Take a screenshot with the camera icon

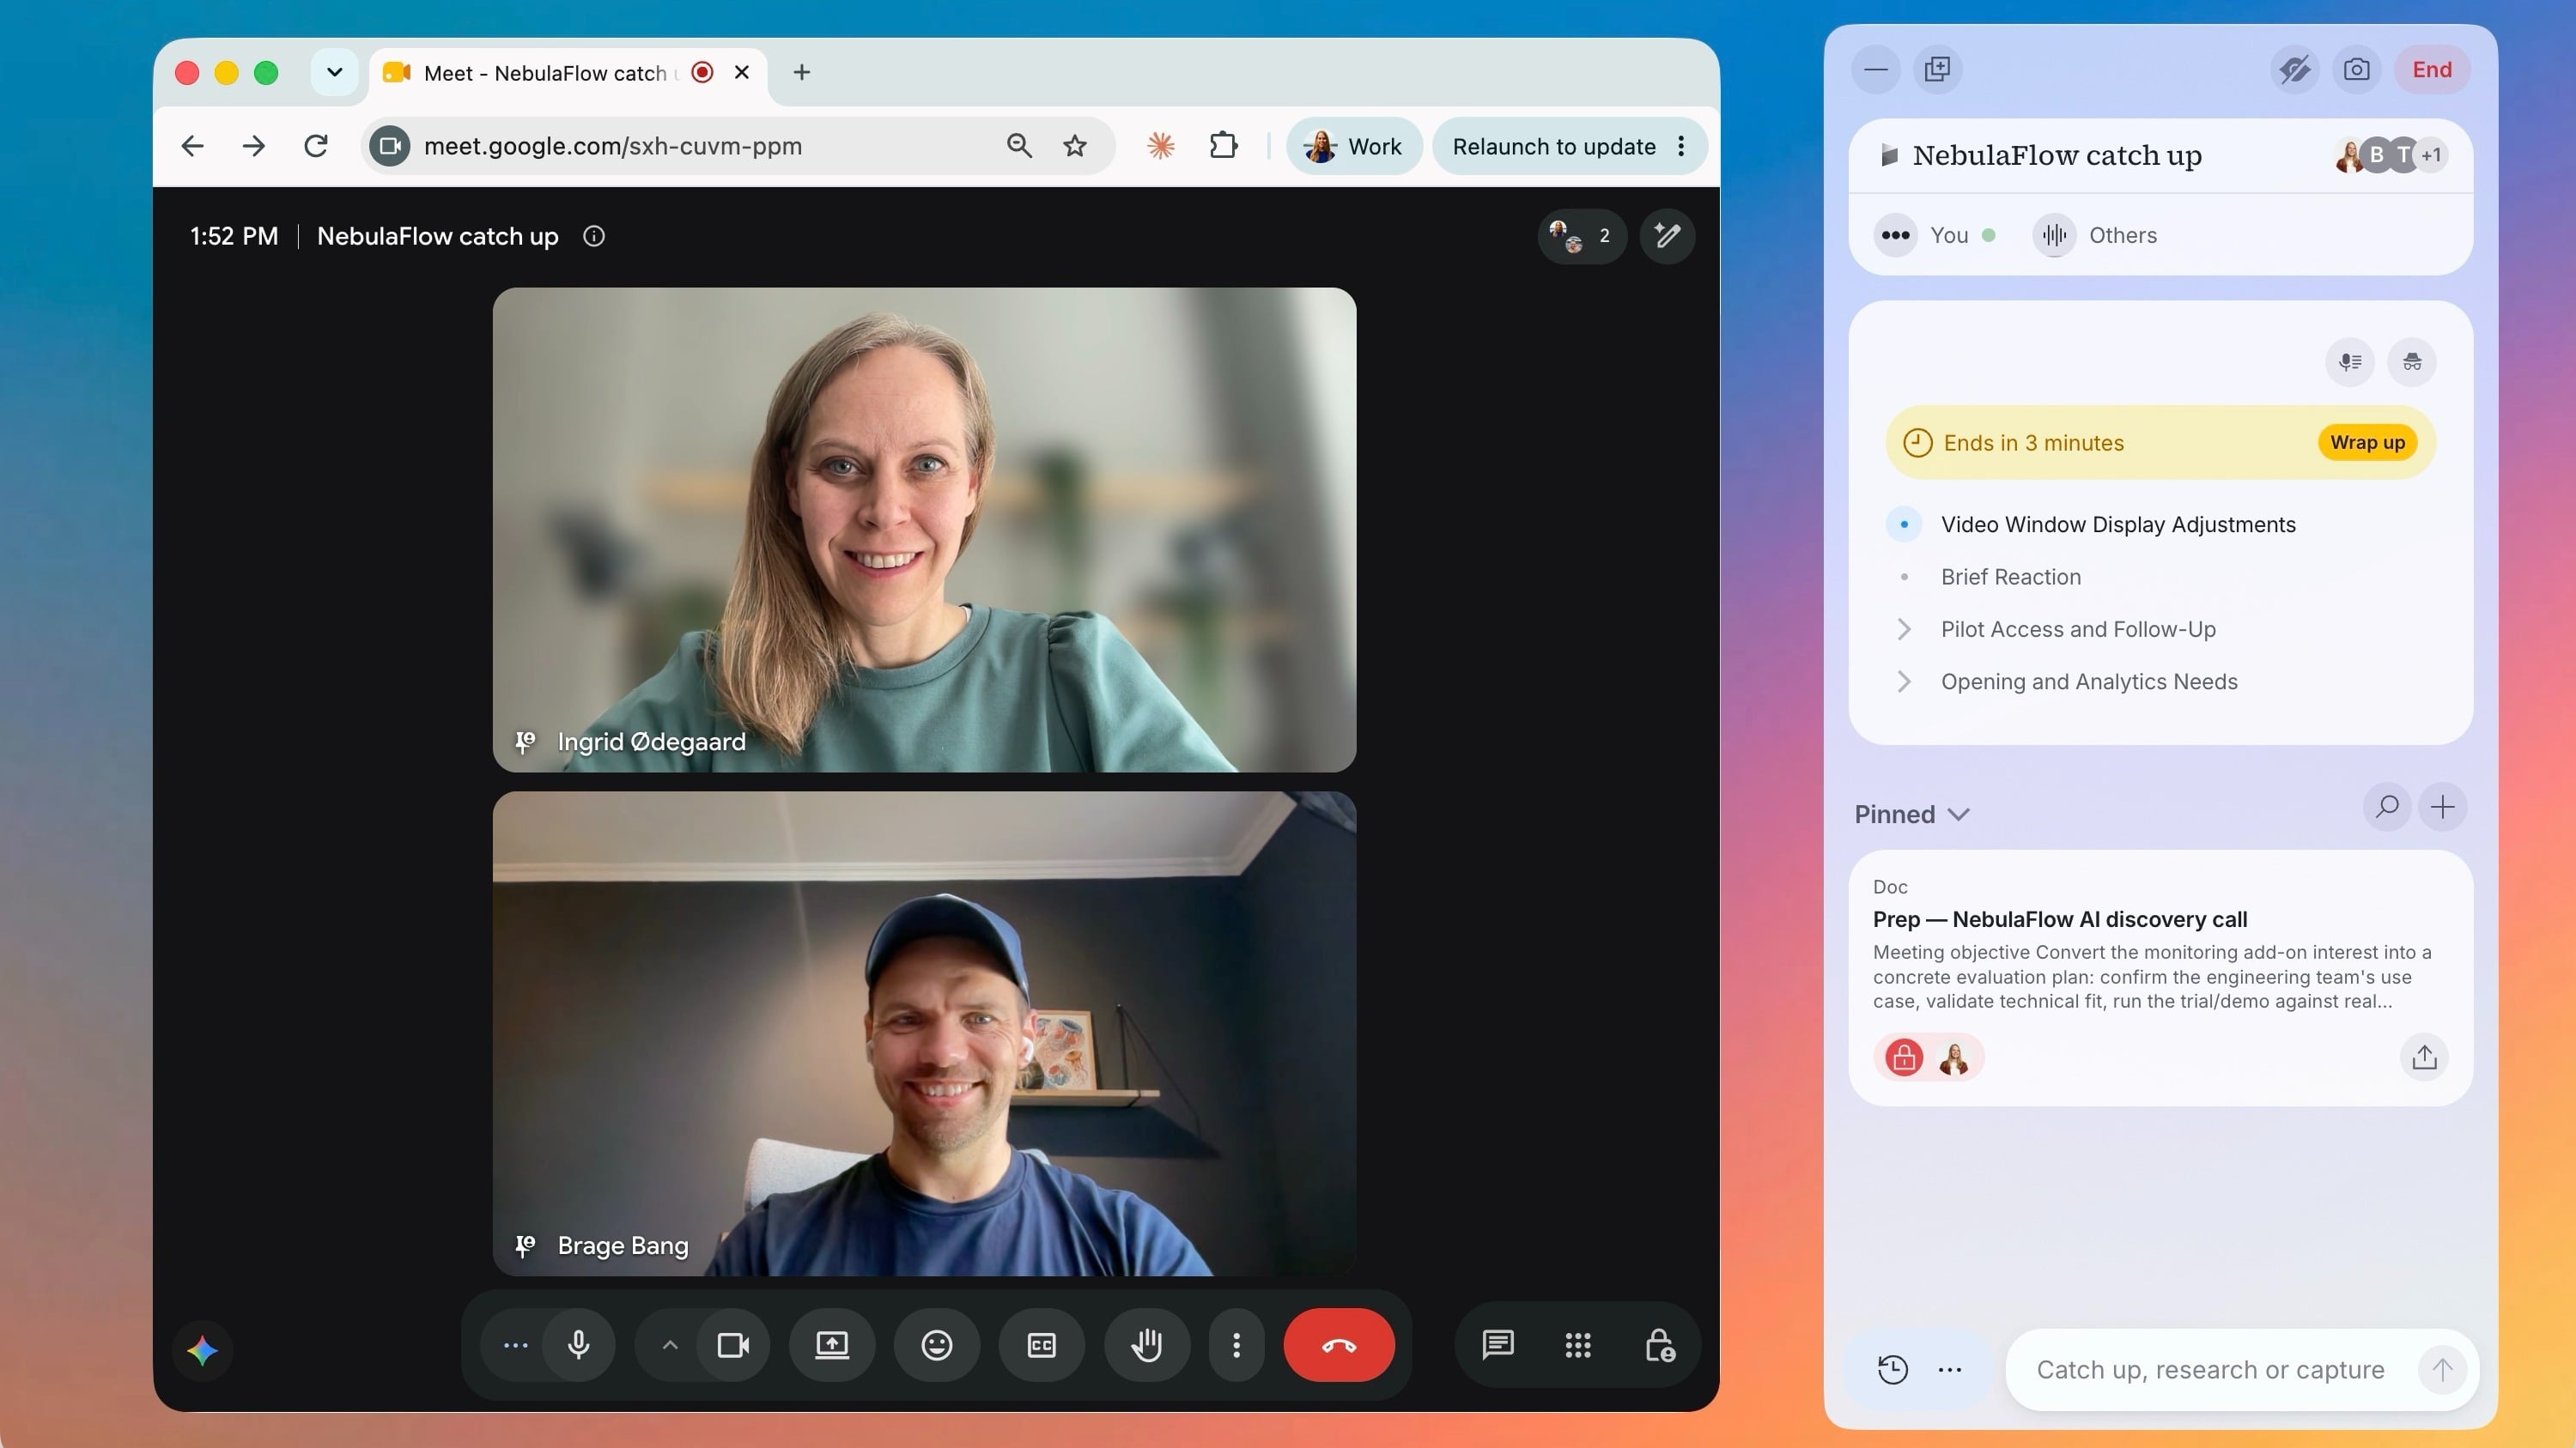coord(2356,70)
